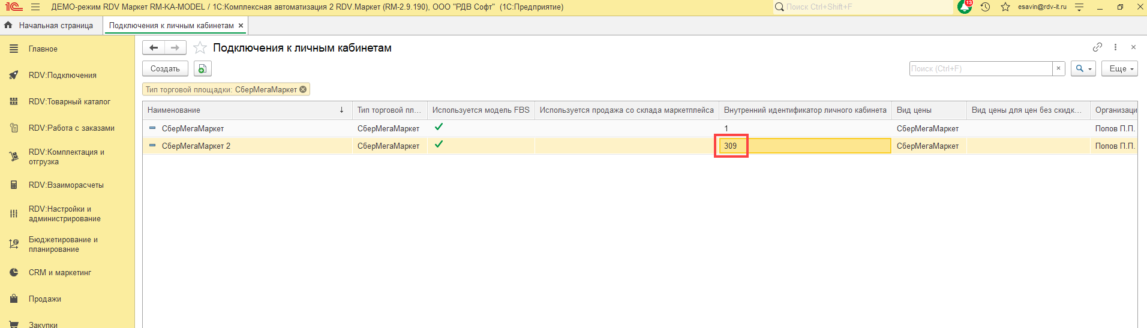Click the global search field Ctrl+Shift+F
This screenshot has height=328, width=1147.
864,7
